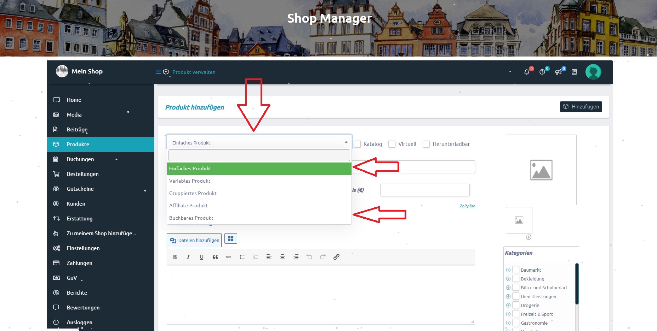657x331 pixels.
Task: Center align editor text
Action: click(282, 257)
